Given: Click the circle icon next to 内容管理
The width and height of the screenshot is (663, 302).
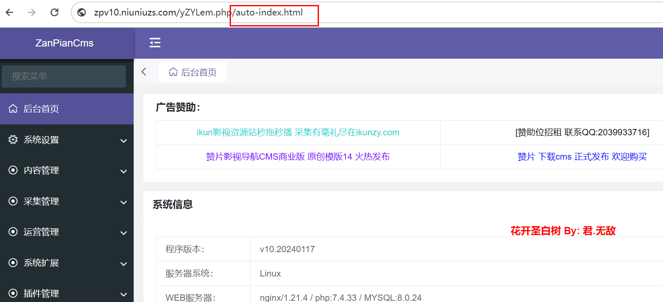Looking at the screenshot, I should 13,170.
